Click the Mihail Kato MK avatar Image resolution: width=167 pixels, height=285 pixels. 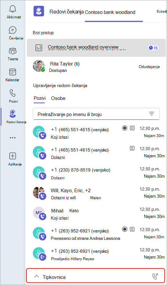(39, 213)
